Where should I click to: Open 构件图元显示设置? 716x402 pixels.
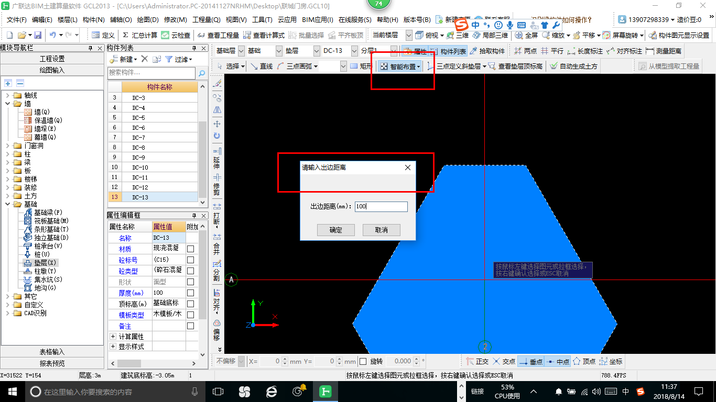point(679,35)
